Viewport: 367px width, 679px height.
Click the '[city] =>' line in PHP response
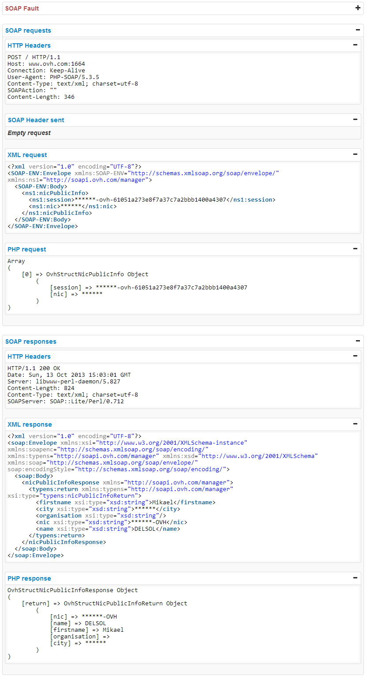coord(78,643)
